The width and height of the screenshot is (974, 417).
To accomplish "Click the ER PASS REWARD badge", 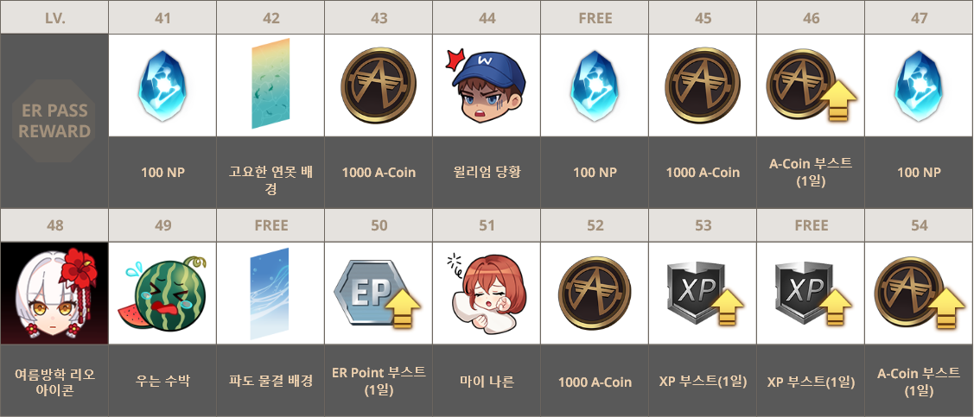I will click(54, 121).
